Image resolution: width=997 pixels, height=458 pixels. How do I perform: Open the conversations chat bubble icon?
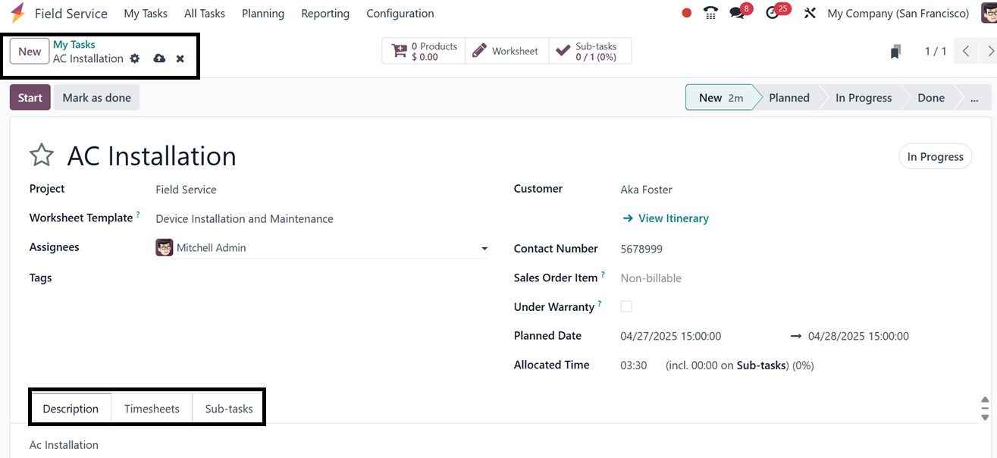(737, 13)
